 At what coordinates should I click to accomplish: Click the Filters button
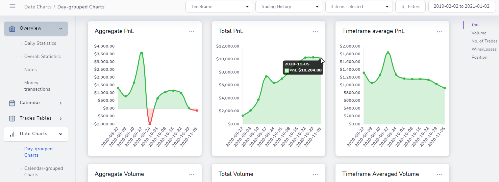pyautogui.click(x=410, y=7)
